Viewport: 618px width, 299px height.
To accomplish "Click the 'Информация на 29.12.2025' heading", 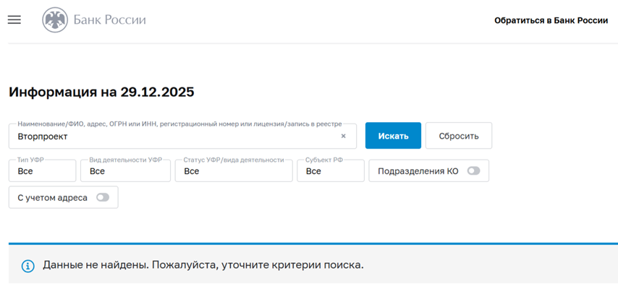I will [101, 92].
